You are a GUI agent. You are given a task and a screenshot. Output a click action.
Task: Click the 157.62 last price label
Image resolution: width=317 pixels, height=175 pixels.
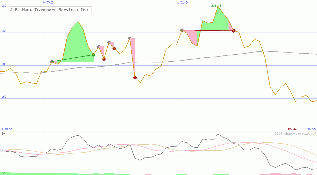click(292, 129)
